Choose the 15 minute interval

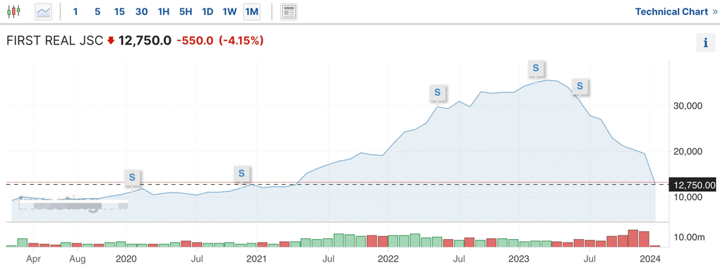[x=119, y=11]
